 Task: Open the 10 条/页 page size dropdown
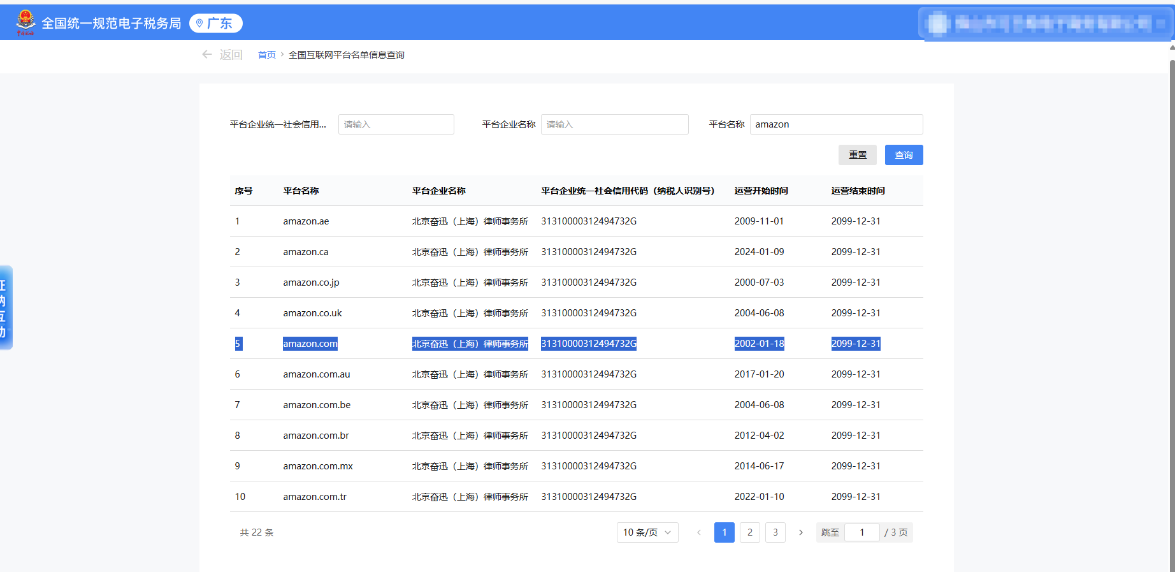click(x=647, y=532)
